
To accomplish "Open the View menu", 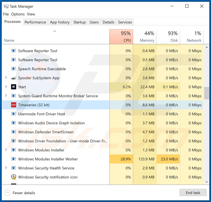I will 31,14.
